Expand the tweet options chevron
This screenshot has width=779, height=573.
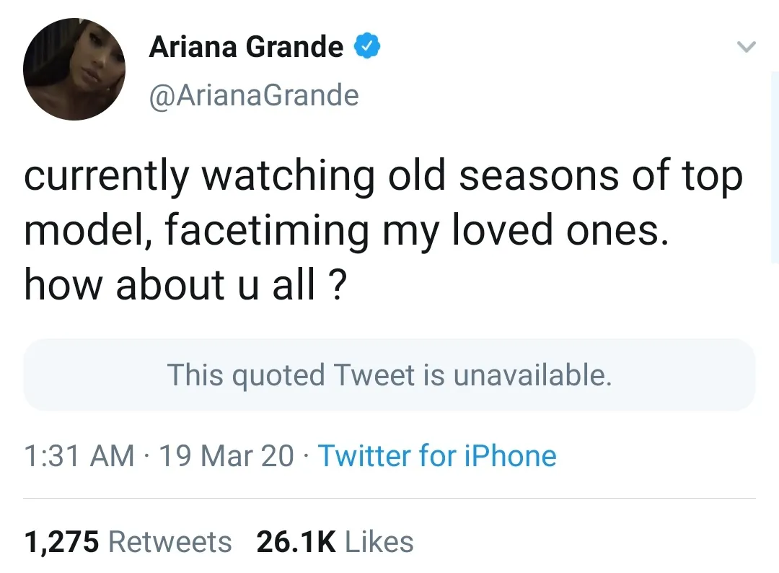point(747,48)
